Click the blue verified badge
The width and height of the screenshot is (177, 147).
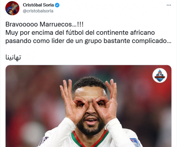57,5
